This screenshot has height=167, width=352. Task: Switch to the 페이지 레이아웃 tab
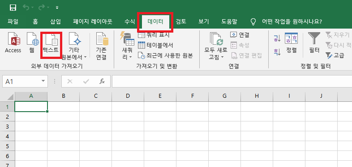tap(93, 21)
